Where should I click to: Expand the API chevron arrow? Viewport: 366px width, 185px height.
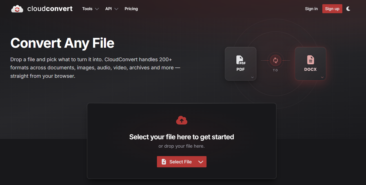coord(116,9)
